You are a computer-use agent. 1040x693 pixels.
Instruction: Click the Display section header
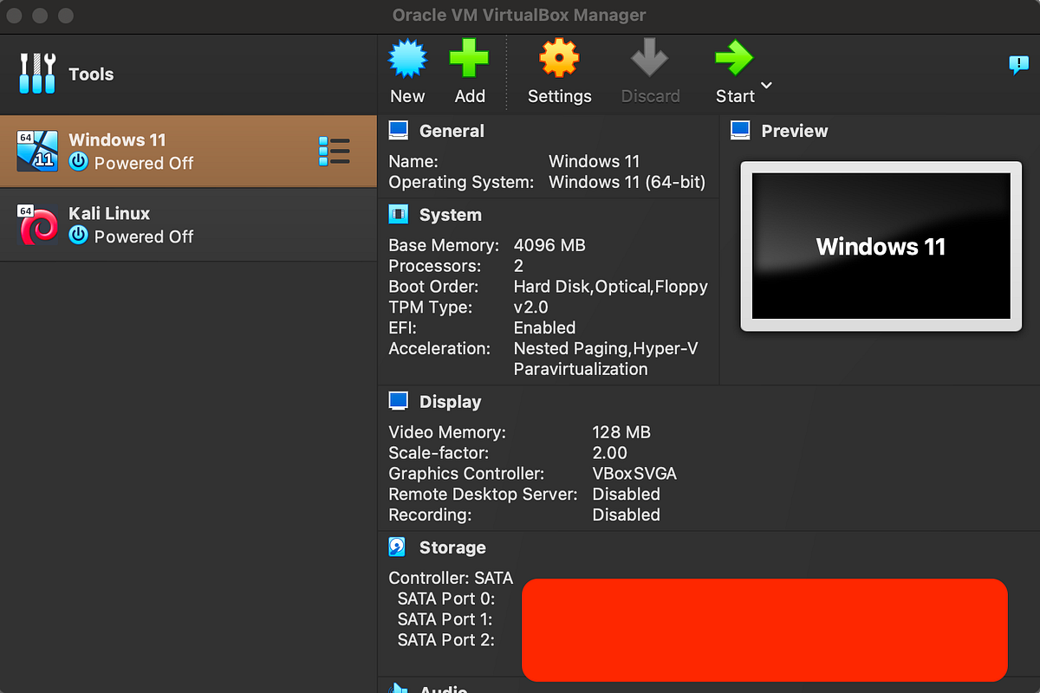(450, 401)
